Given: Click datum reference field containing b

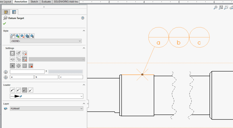Looking at the screenshot, I should pos(46,77).
